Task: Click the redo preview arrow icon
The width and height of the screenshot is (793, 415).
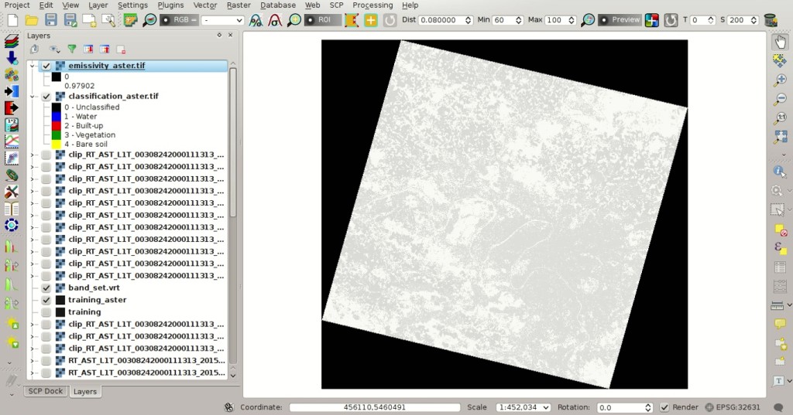Action: (671, 20)
